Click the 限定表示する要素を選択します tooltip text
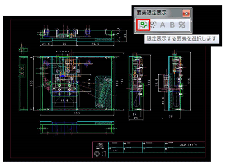Viewport: 226px width, 166px height. 181,39
